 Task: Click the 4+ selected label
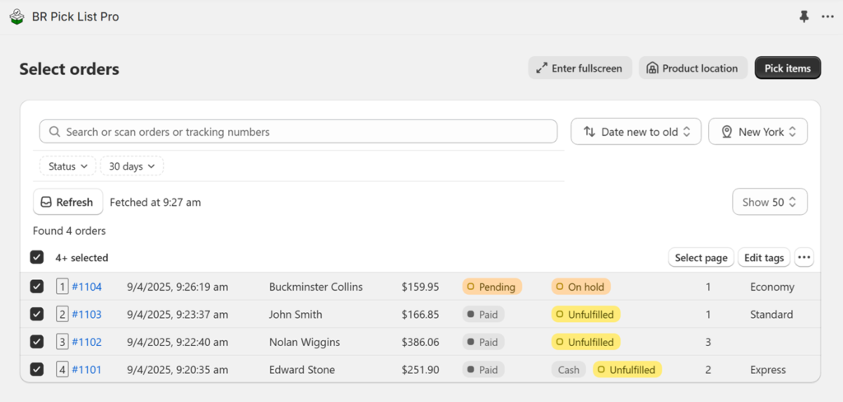(82, 258)
